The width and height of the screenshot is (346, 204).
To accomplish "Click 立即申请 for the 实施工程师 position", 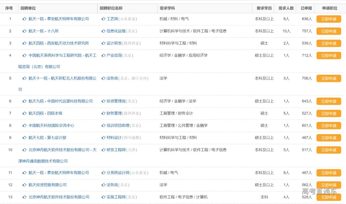I will click(x=328, y=197).
